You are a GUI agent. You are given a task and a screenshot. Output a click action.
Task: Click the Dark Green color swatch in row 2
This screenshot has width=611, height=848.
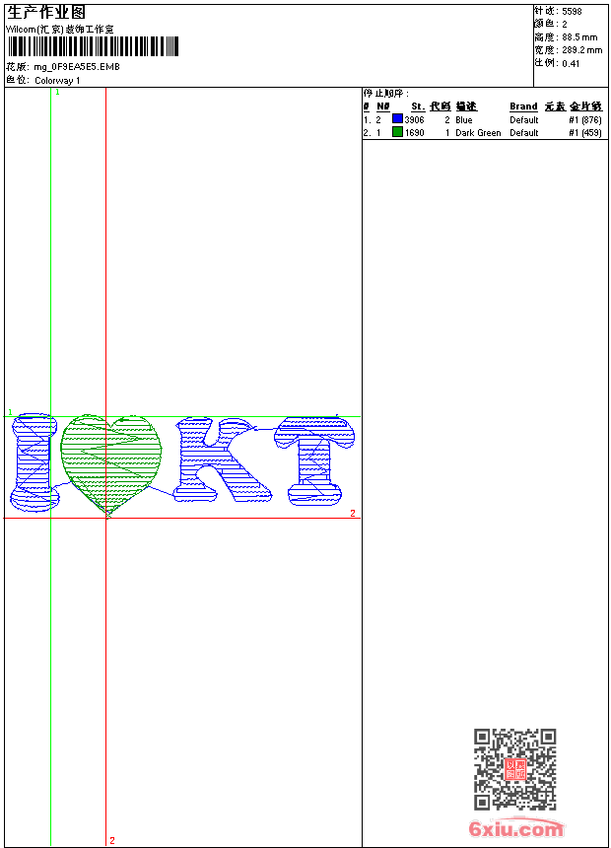[x=397, y=132]
